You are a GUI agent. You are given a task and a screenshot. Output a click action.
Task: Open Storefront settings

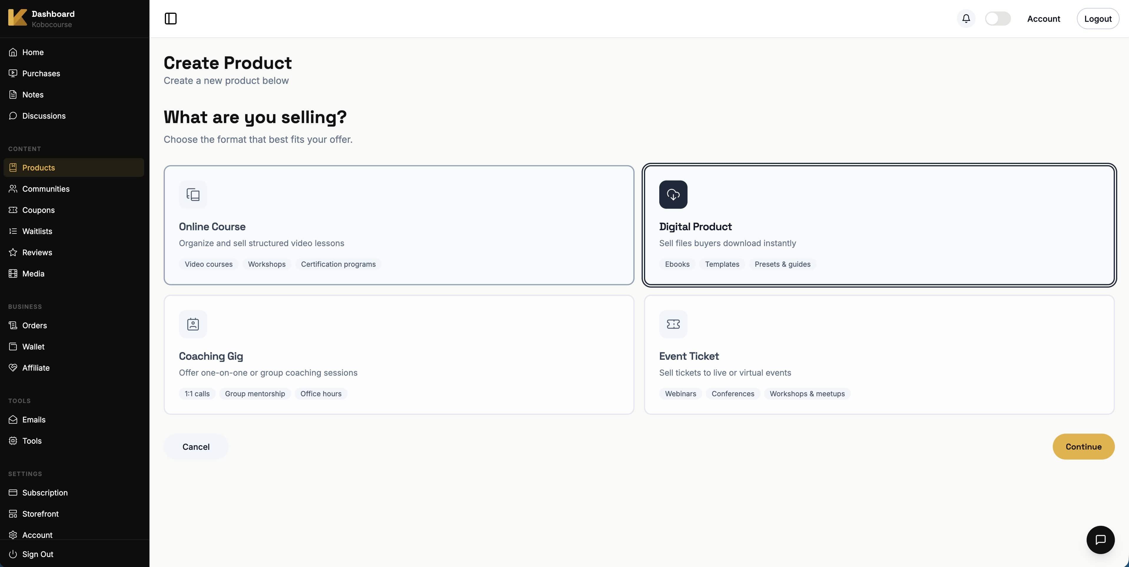click(x=74, y=514)
